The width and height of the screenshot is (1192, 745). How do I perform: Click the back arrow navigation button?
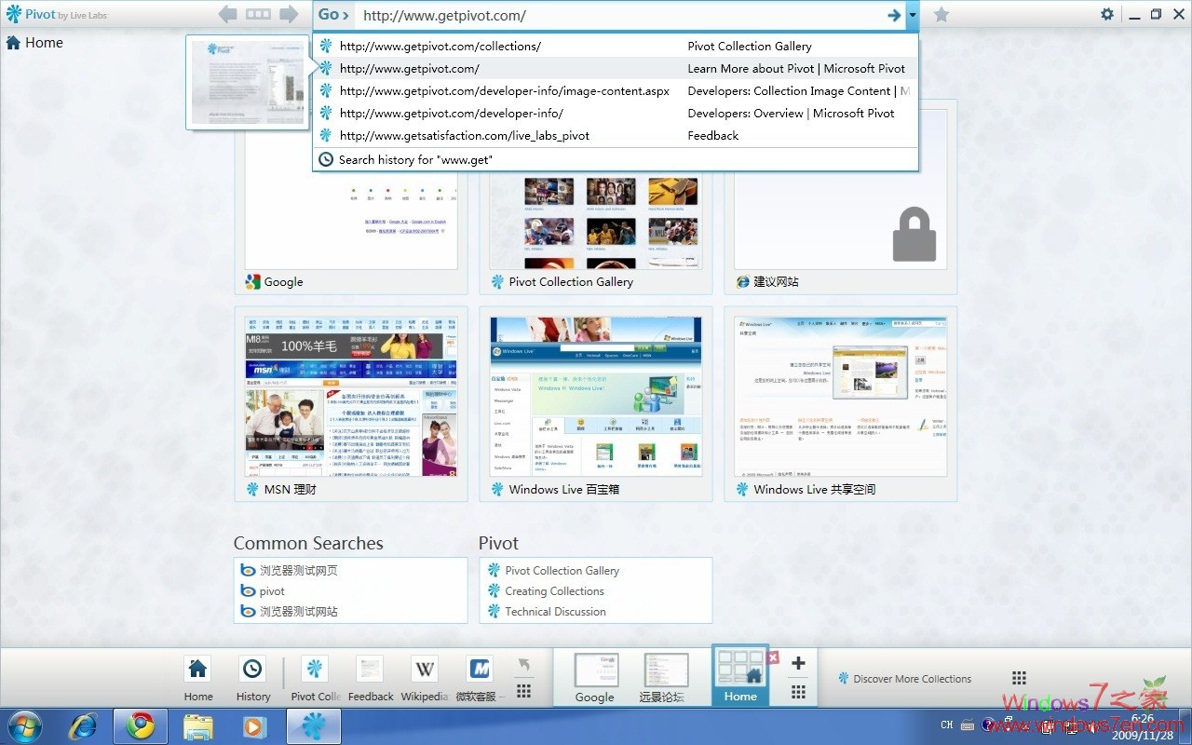[227, 14]
